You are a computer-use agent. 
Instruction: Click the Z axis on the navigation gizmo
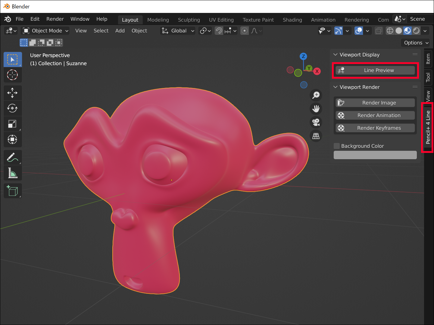[303, 56]
